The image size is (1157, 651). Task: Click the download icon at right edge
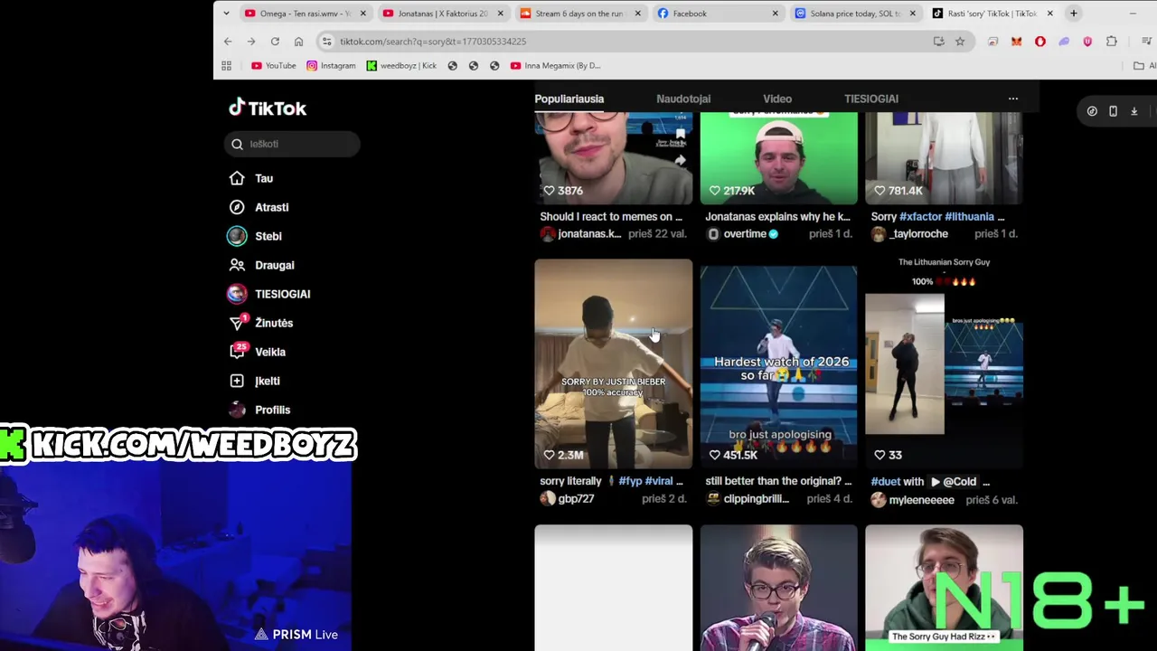pos(1133,111)
